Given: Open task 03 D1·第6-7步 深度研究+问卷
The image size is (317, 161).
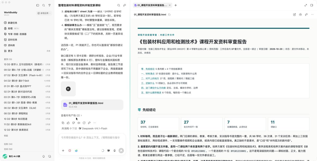Looking at the screenshot, I should (27, 97).
